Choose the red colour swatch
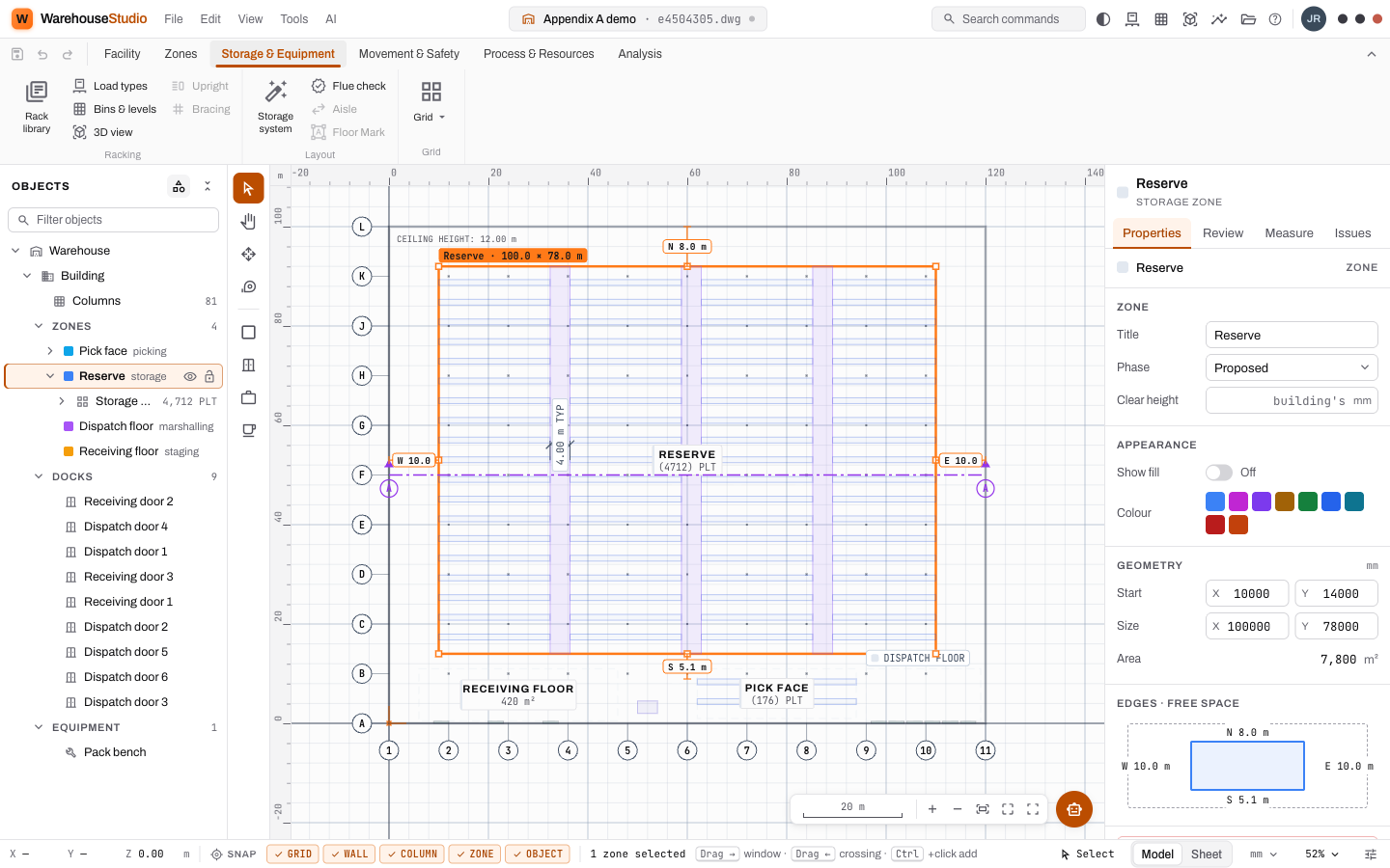 coord(1215,525)
